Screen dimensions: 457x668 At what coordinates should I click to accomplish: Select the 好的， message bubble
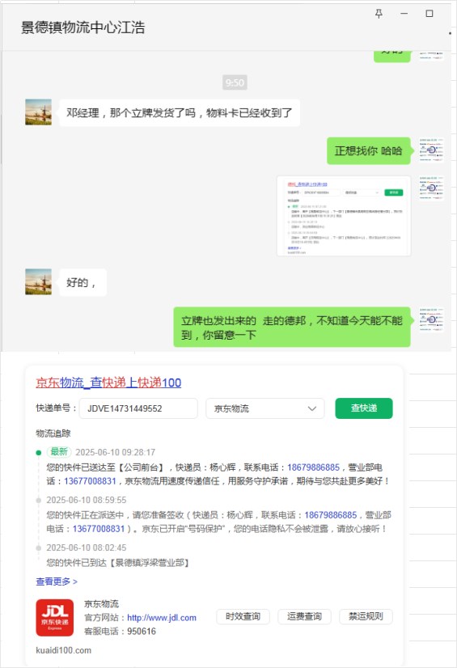(83, 282)
